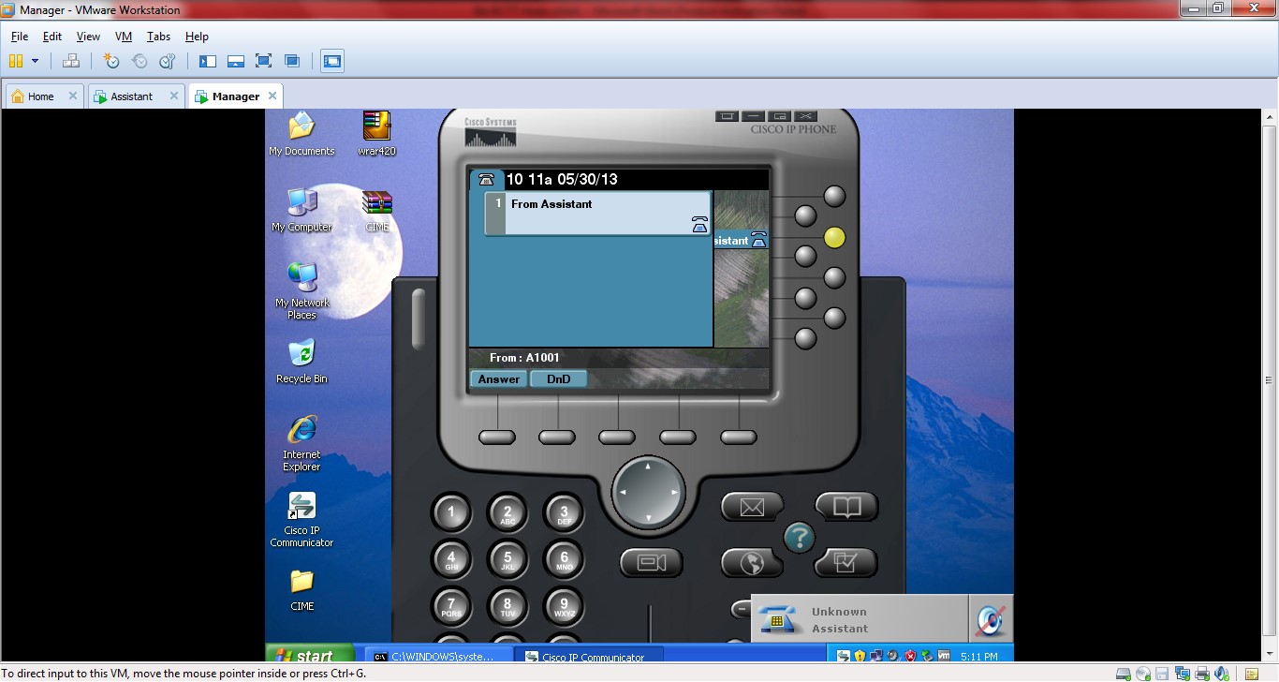
Task: Take a snapshot of this VM
Action: coord(111,61)
